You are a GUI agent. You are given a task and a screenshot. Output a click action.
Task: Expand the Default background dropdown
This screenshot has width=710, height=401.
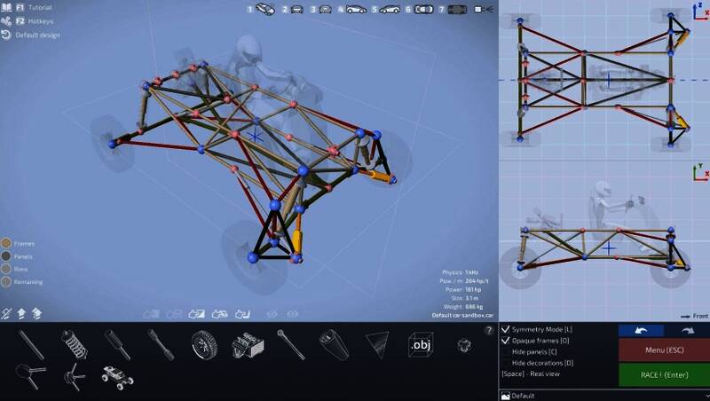click(603, 396)
